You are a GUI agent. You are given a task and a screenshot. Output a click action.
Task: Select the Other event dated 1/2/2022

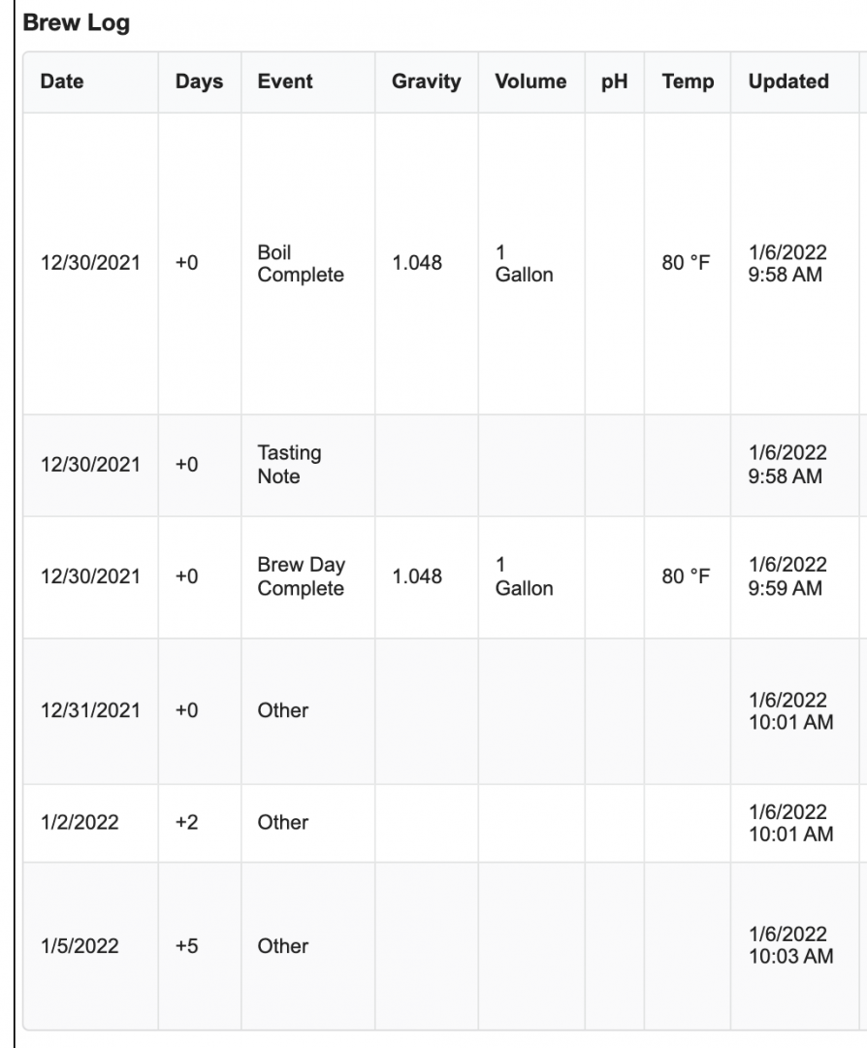(283, 823)
